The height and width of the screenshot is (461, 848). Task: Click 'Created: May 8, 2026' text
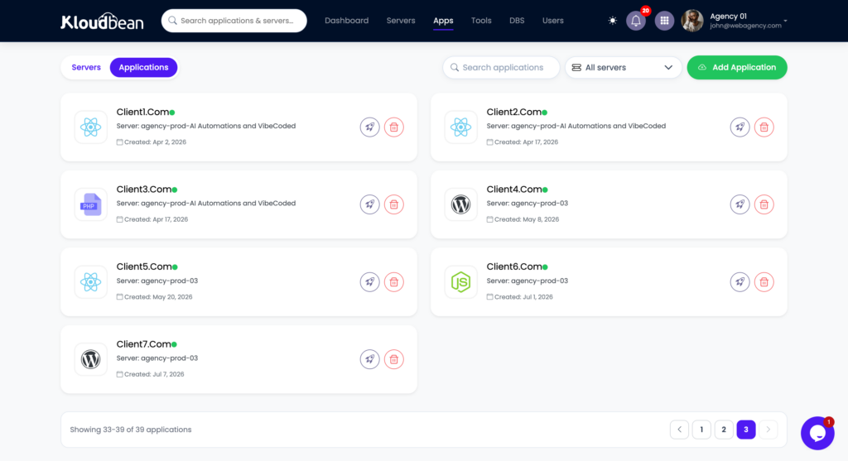coord(527,219)
